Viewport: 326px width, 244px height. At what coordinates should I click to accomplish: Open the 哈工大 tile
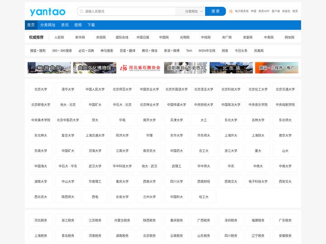point(204,197)
